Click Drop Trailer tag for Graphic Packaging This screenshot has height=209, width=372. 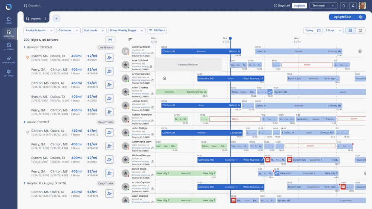[106, 183]
